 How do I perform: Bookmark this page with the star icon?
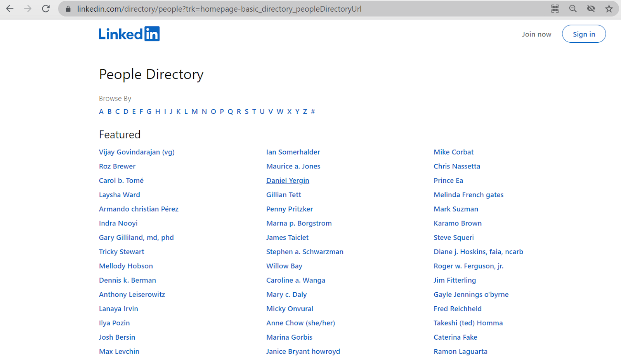click(608, 9)
